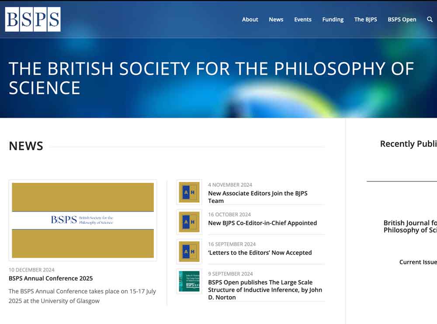Open the About menu
This screenshot has width=437, height=324.
click(250, 19)
